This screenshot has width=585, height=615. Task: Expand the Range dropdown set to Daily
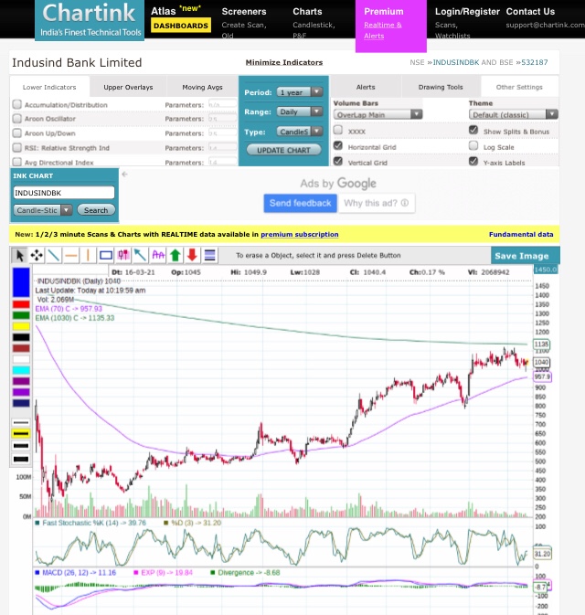[300, 111]
